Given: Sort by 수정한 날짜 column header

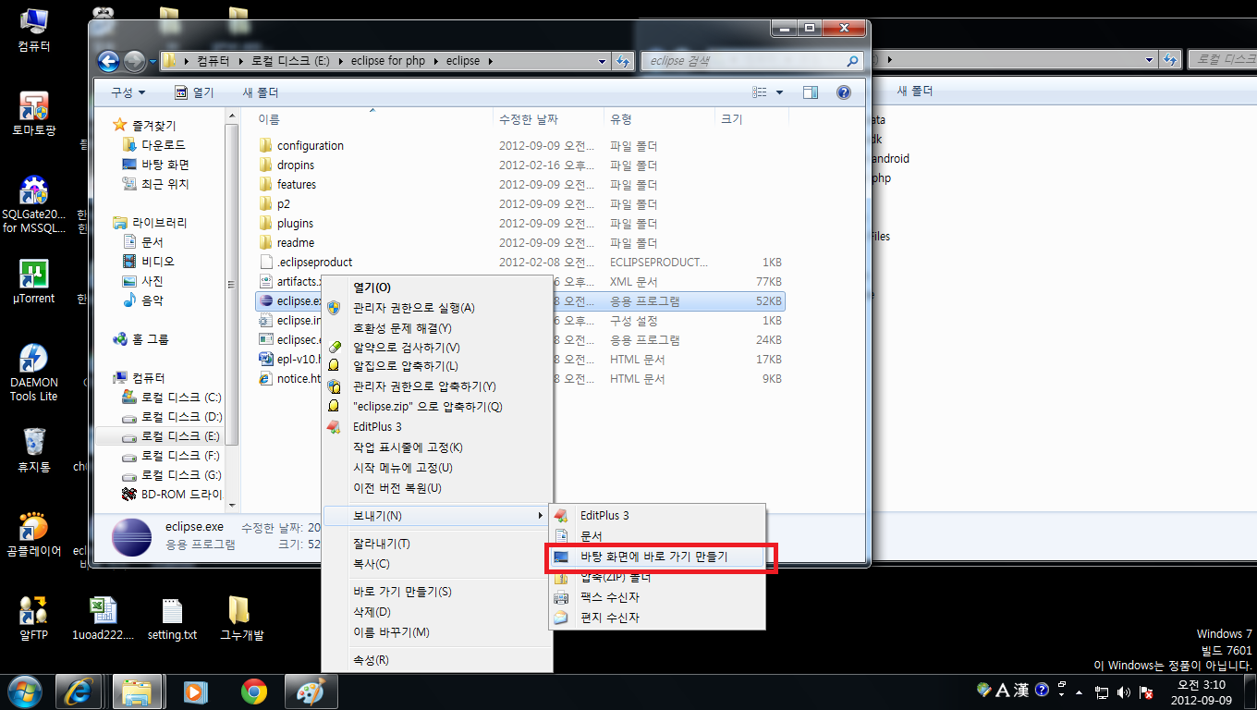Looking at the screenshot, I should 548,119.
